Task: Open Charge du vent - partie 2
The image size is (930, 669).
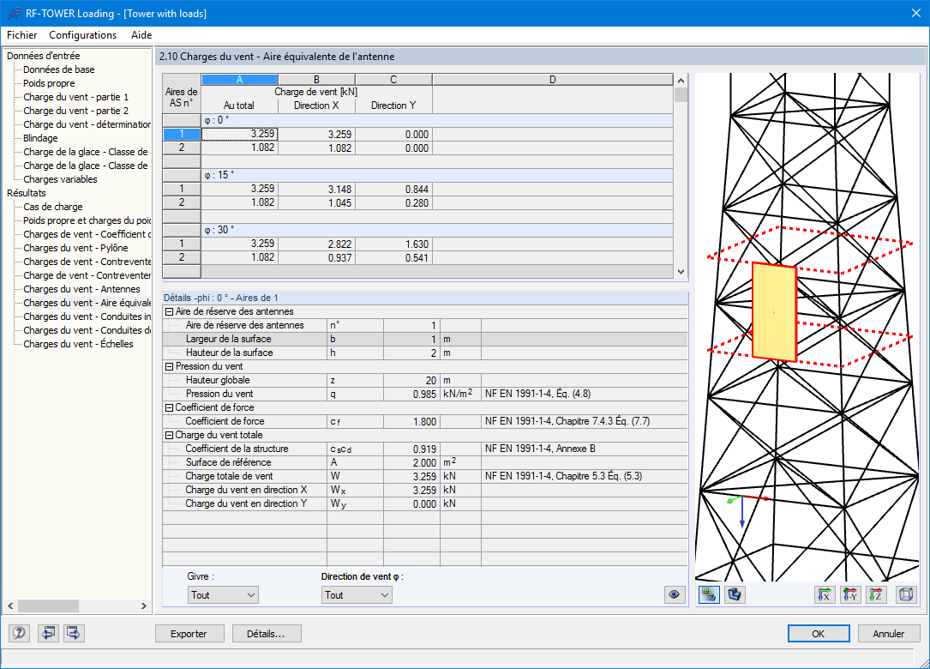Action: click(x=75, y=111)
